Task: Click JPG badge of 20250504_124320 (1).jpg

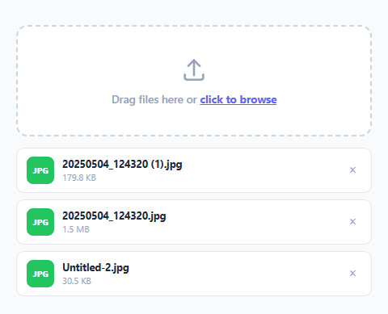Action: coord(40,170)
